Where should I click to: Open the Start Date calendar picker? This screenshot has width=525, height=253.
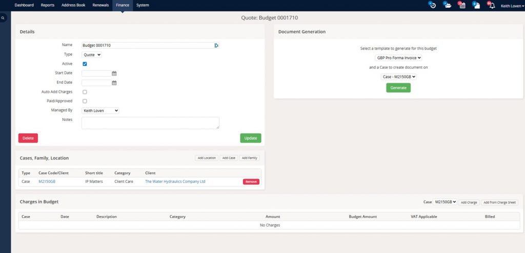coord(114,73)
